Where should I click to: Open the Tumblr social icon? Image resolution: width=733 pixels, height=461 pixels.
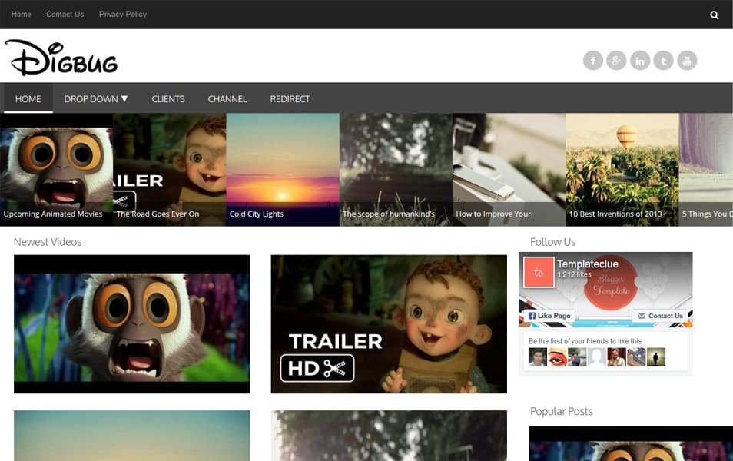[664, 59]
